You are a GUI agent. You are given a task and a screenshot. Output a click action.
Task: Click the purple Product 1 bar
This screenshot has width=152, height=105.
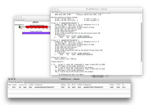pos(36,33)
